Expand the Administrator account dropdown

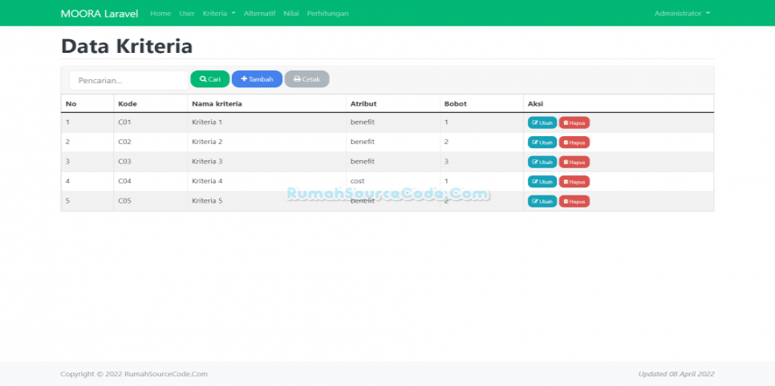pyautogui.click(x=682, y=14)
